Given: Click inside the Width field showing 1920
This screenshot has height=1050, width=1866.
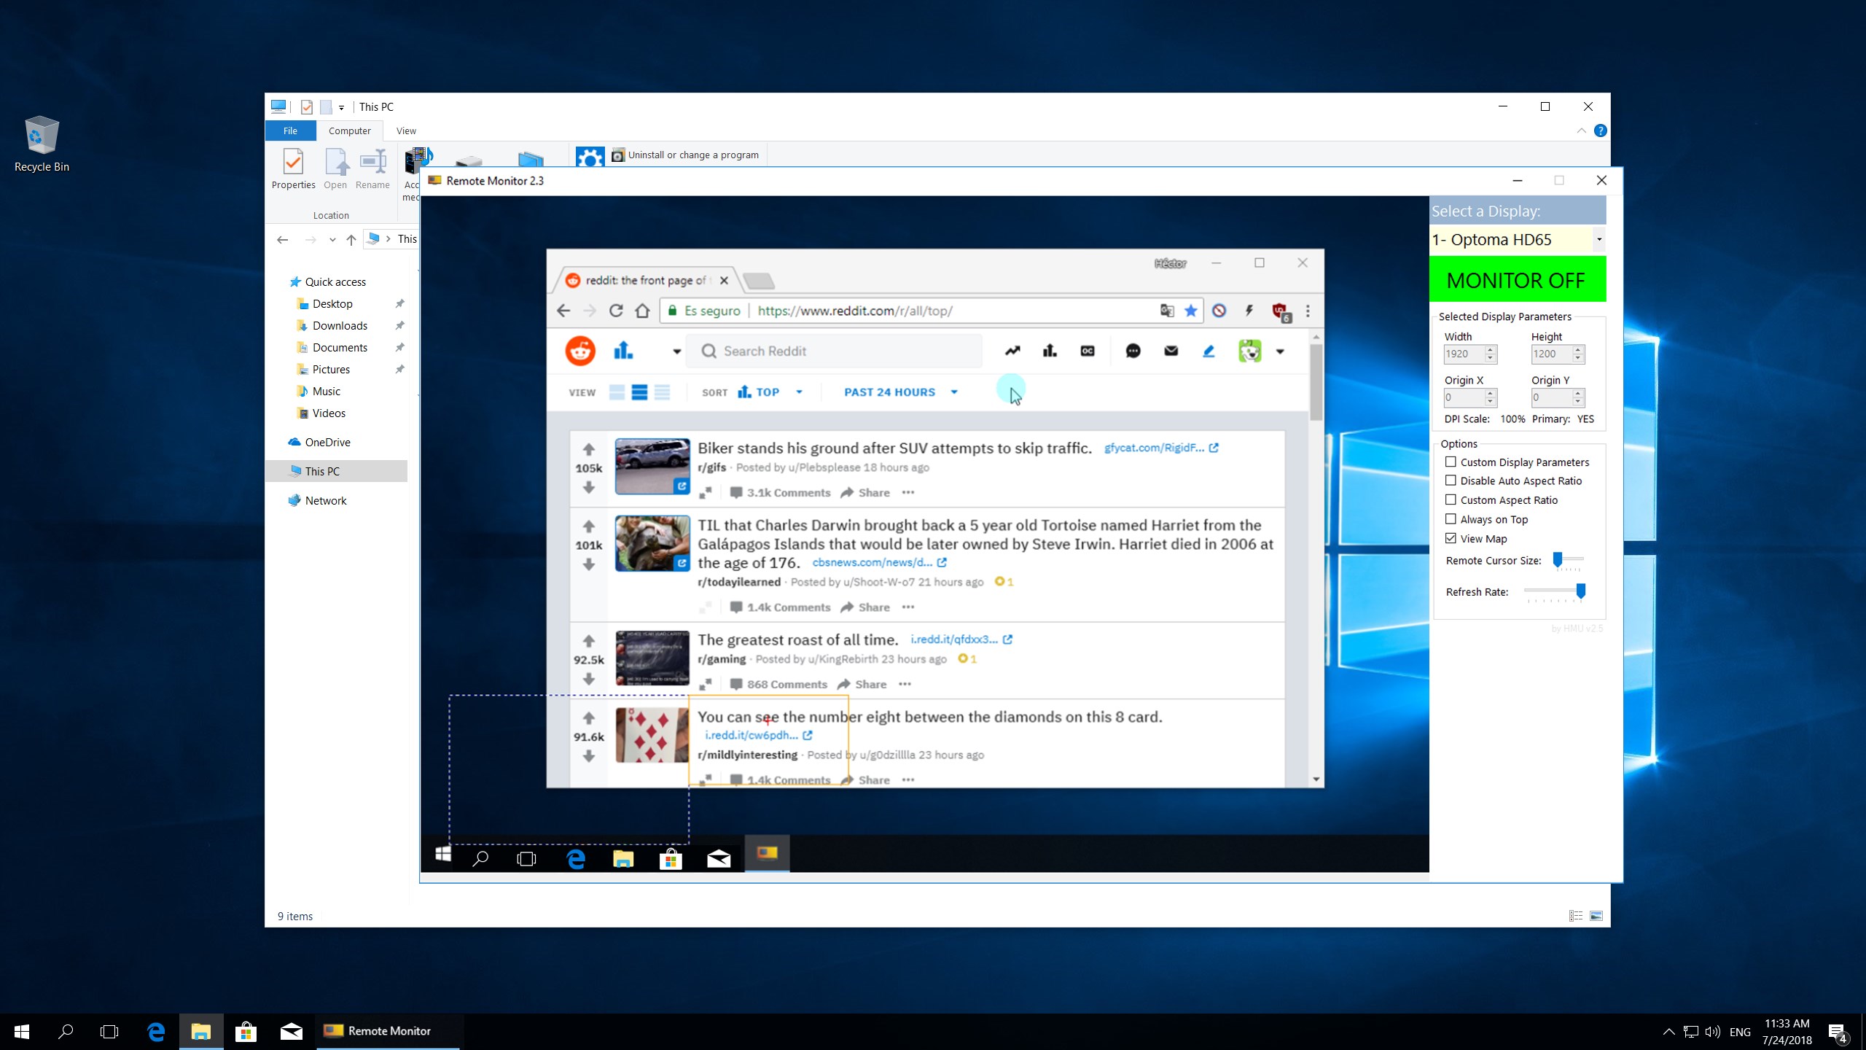Looking at the screenshot, I should click(x=1465, y=354).
